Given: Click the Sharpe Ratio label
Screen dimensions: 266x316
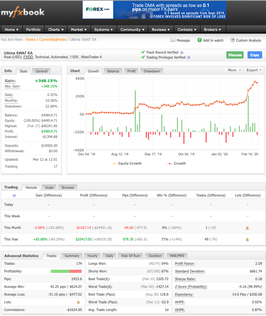Looking at the screenshot, I should pos(185,279).
